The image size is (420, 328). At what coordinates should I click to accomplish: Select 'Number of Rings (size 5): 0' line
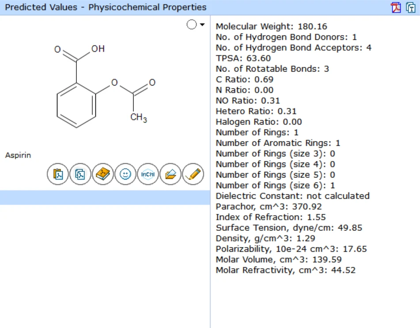tap(275, 175)
